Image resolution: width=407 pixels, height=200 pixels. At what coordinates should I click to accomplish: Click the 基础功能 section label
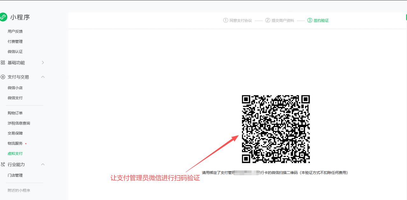pos(16,63)
